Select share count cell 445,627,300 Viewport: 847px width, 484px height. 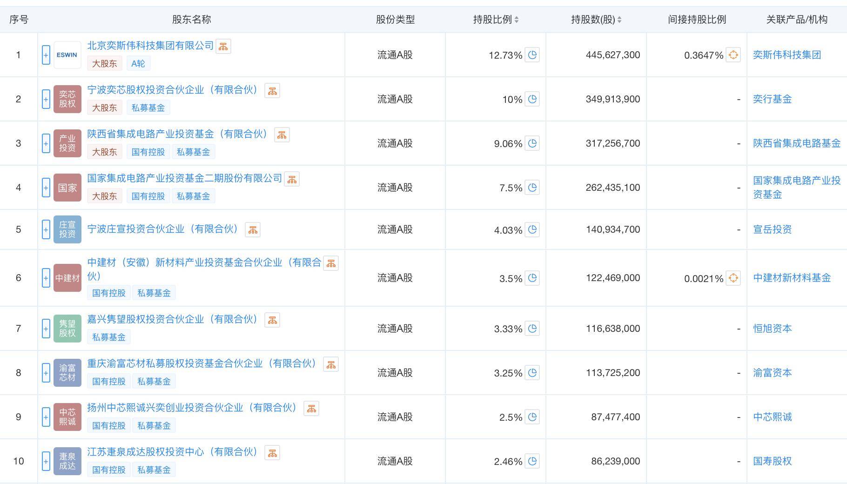pos(612,55)
